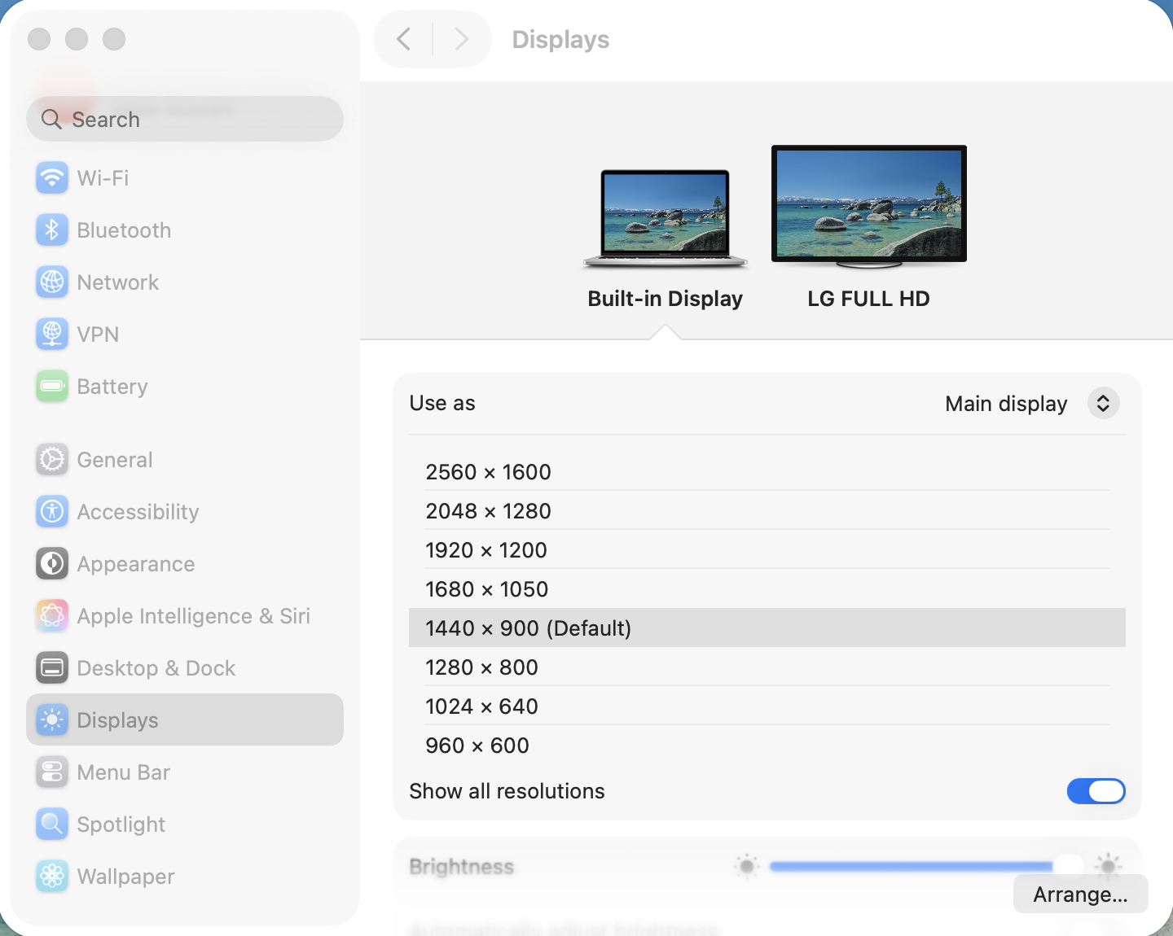Screen dimensions: 1173x936
Task: Open Accessibility settings pane
Action: click(185, 512)
